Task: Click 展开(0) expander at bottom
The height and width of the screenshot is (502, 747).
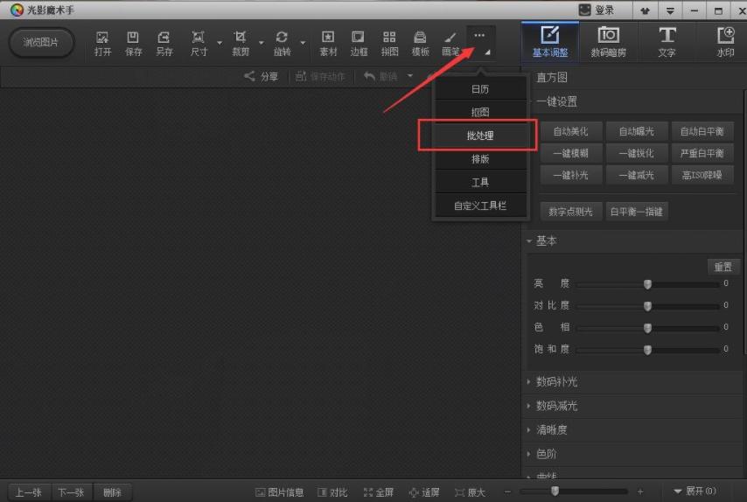Action: (695, 491)
